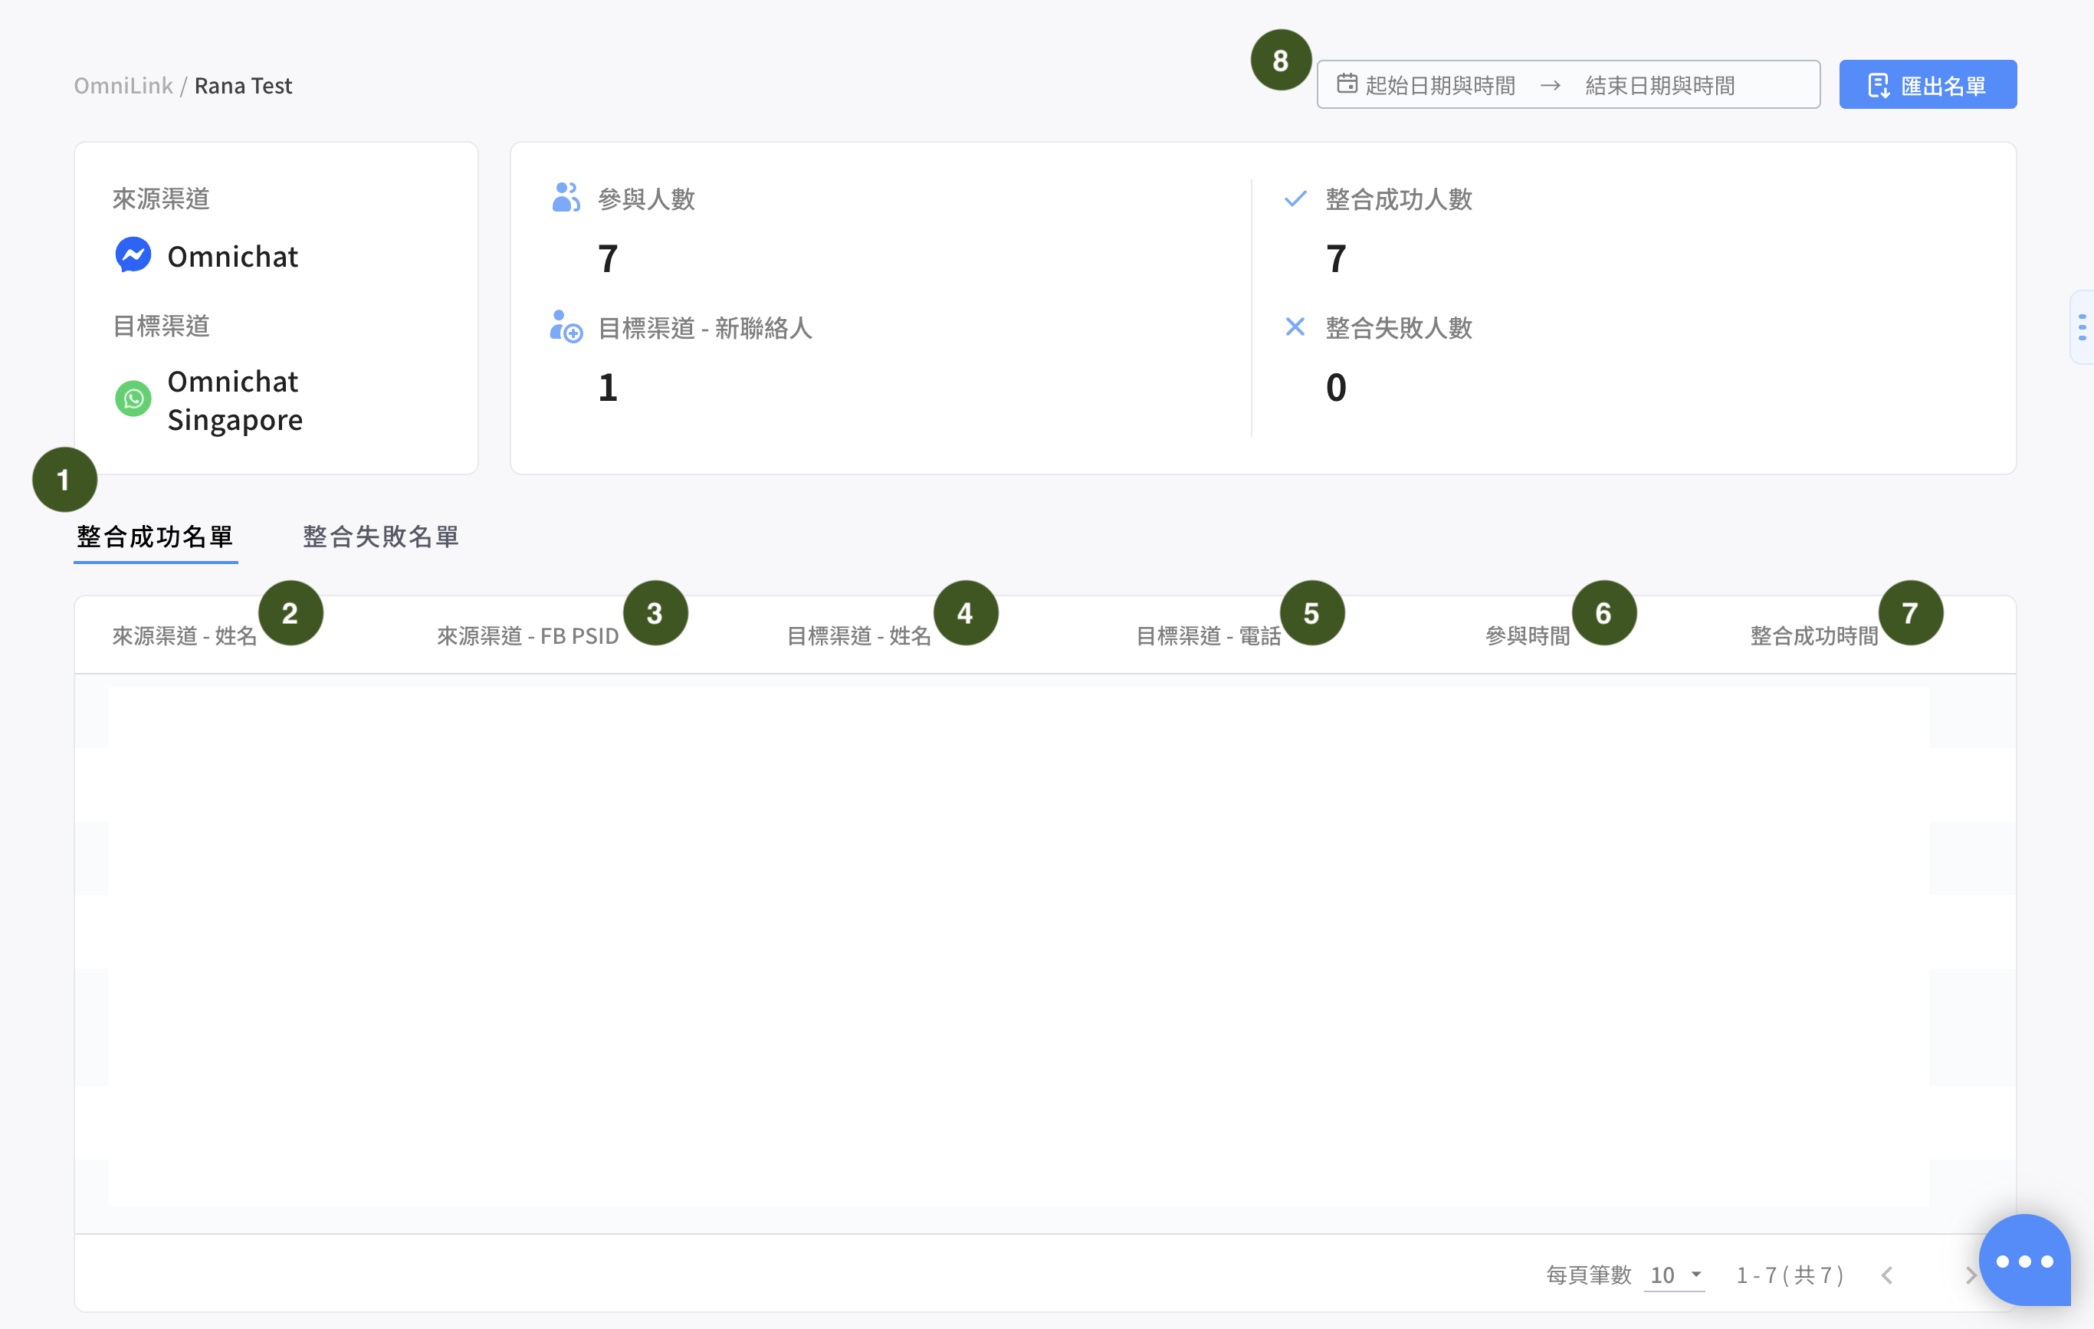Open the rows per page dropdown
The image size is (2094, 1329).
[1675, 1275]
